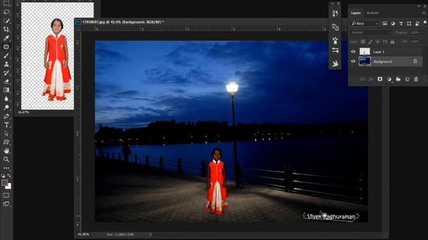Open the white background color picker
Image resolution: width=428 pixels, height=240 pixels.
(9, 187)
